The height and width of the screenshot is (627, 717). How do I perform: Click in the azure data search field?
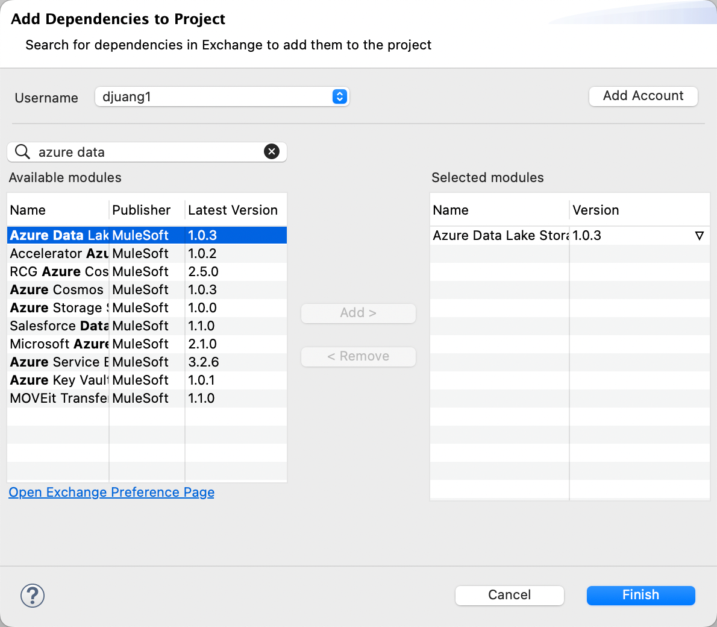click(148, 152)
